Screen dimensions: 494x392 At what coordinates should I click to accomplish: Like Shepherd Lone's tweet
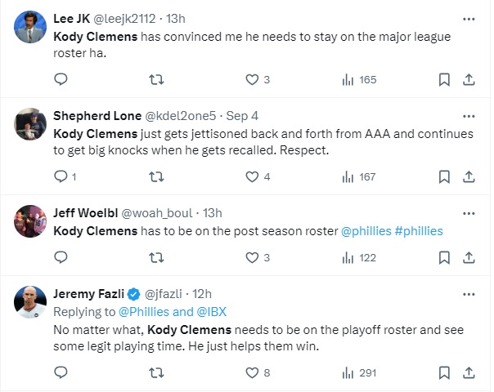(x=253, y=176)
